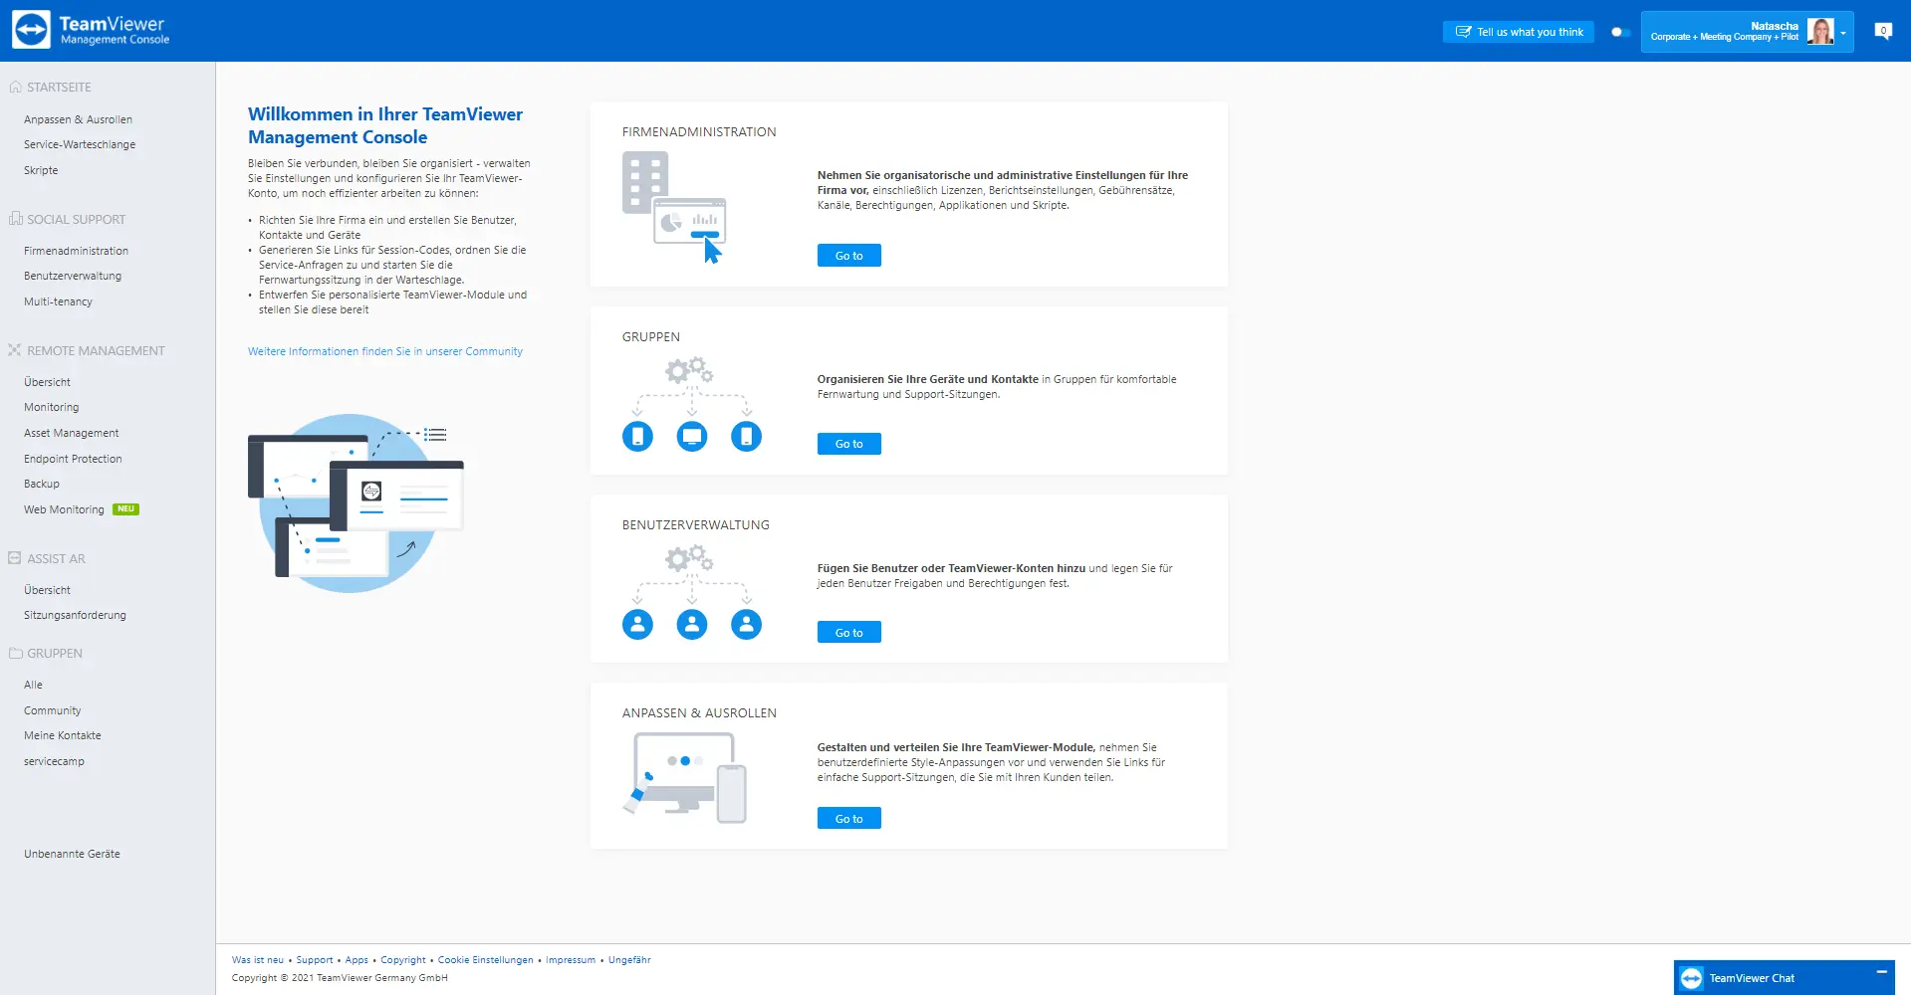Minimize the TeamViewer Chat bar
1911x995 pixels.
[x=1881, y=972]
